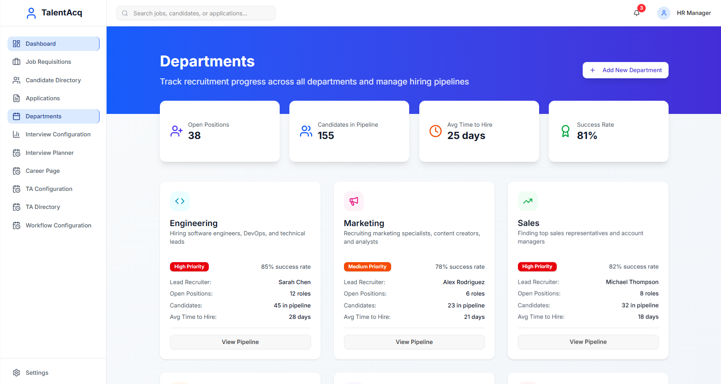Click the Departments calendar icon
This screenshot has width=721, height=384.
(16, 116)
